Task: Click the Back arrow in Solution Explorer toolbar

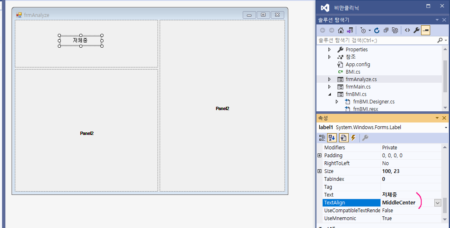Action: point(323,30)
